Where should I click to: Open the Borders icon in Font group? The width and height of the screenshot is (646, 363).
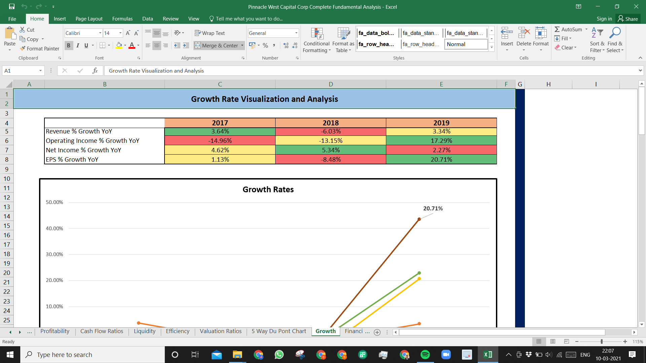[x=103, y=45]
